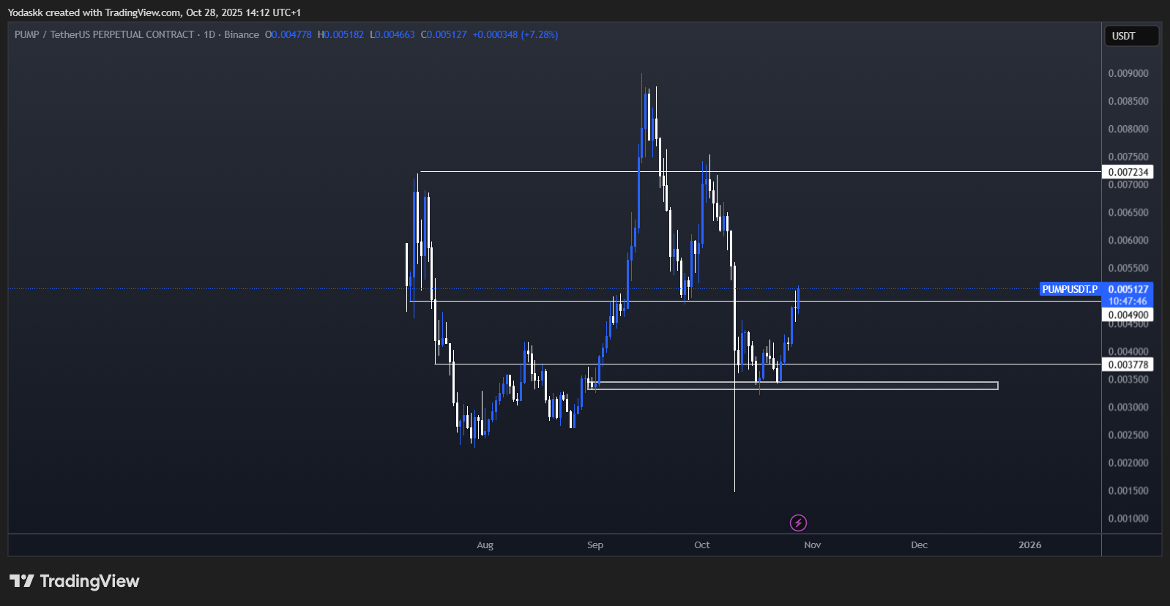This screenshot has width=1170, height=606.
Task: Click the Aug label on time axis
Action: pyautogui.click(x=485, y=545)
